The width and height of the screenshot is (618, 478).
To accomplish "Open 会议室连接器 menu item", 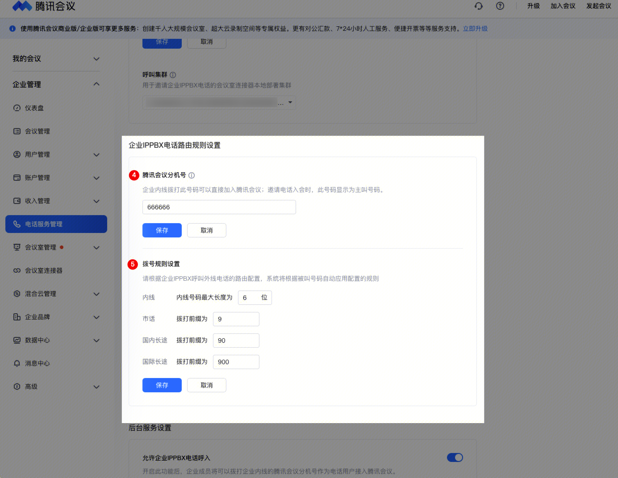I will tap(56, 270).
